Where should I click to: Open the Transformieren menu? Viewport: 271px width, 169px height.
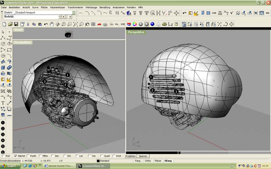[x=75, y=7]
